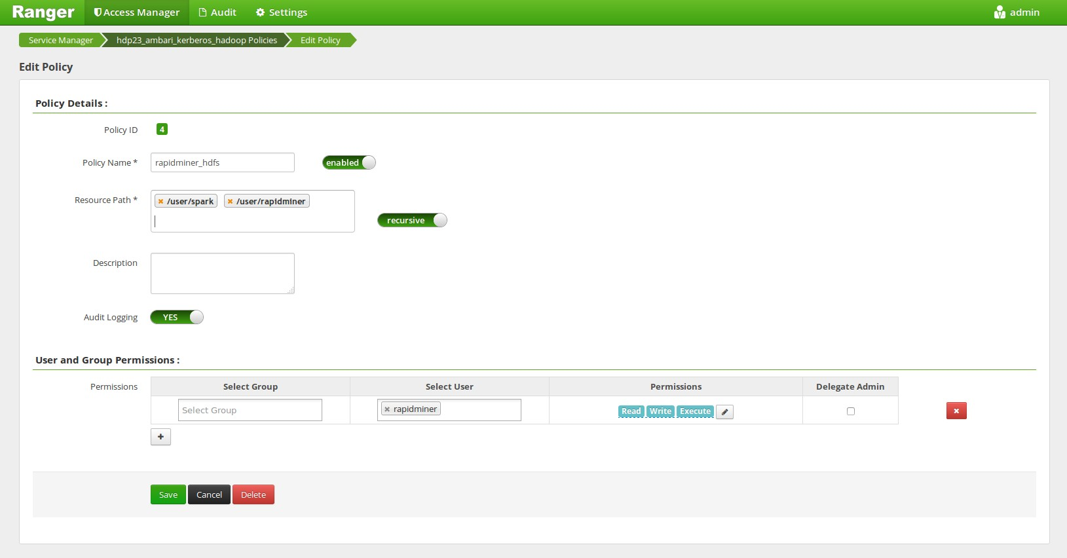The height and width of the screenshot is (558, 1067).
Task: Open the Select Group dropdown
Action: pyautogui.click(x=250, y=410)
